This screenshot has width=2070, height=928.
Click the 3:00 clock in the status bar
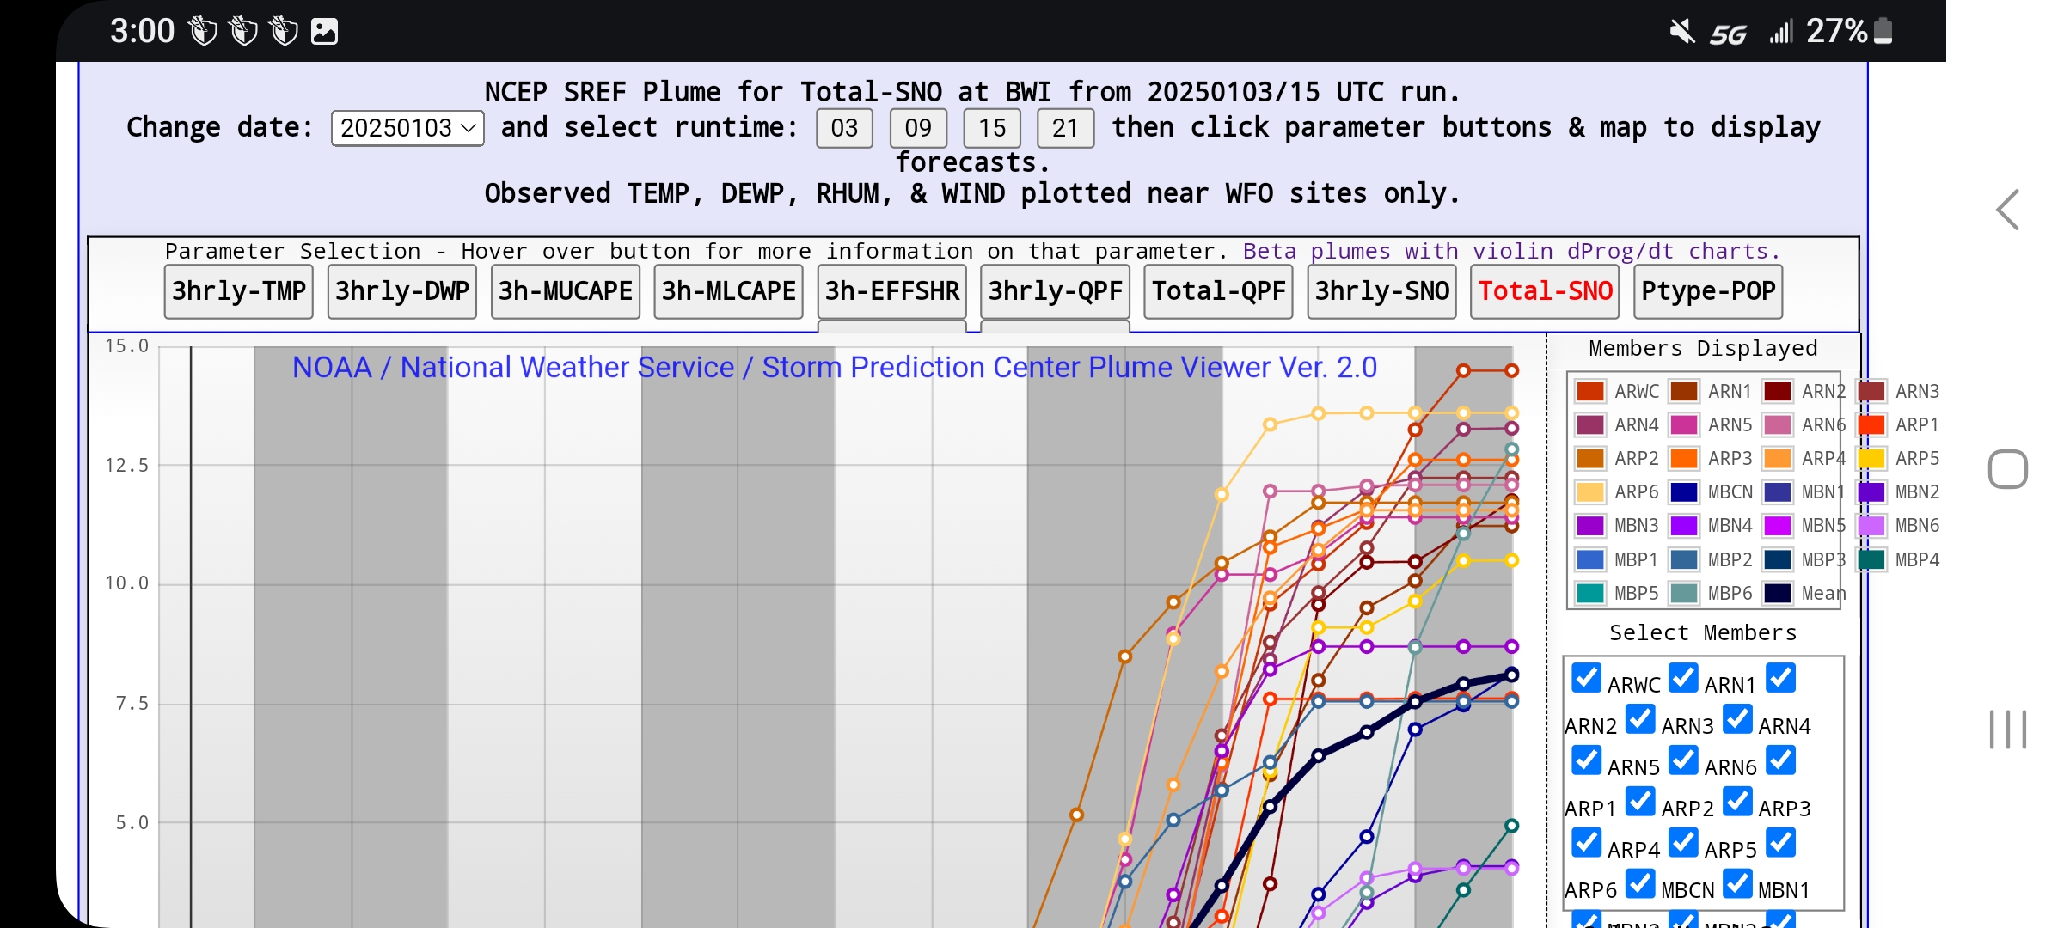tap(142, 32)
